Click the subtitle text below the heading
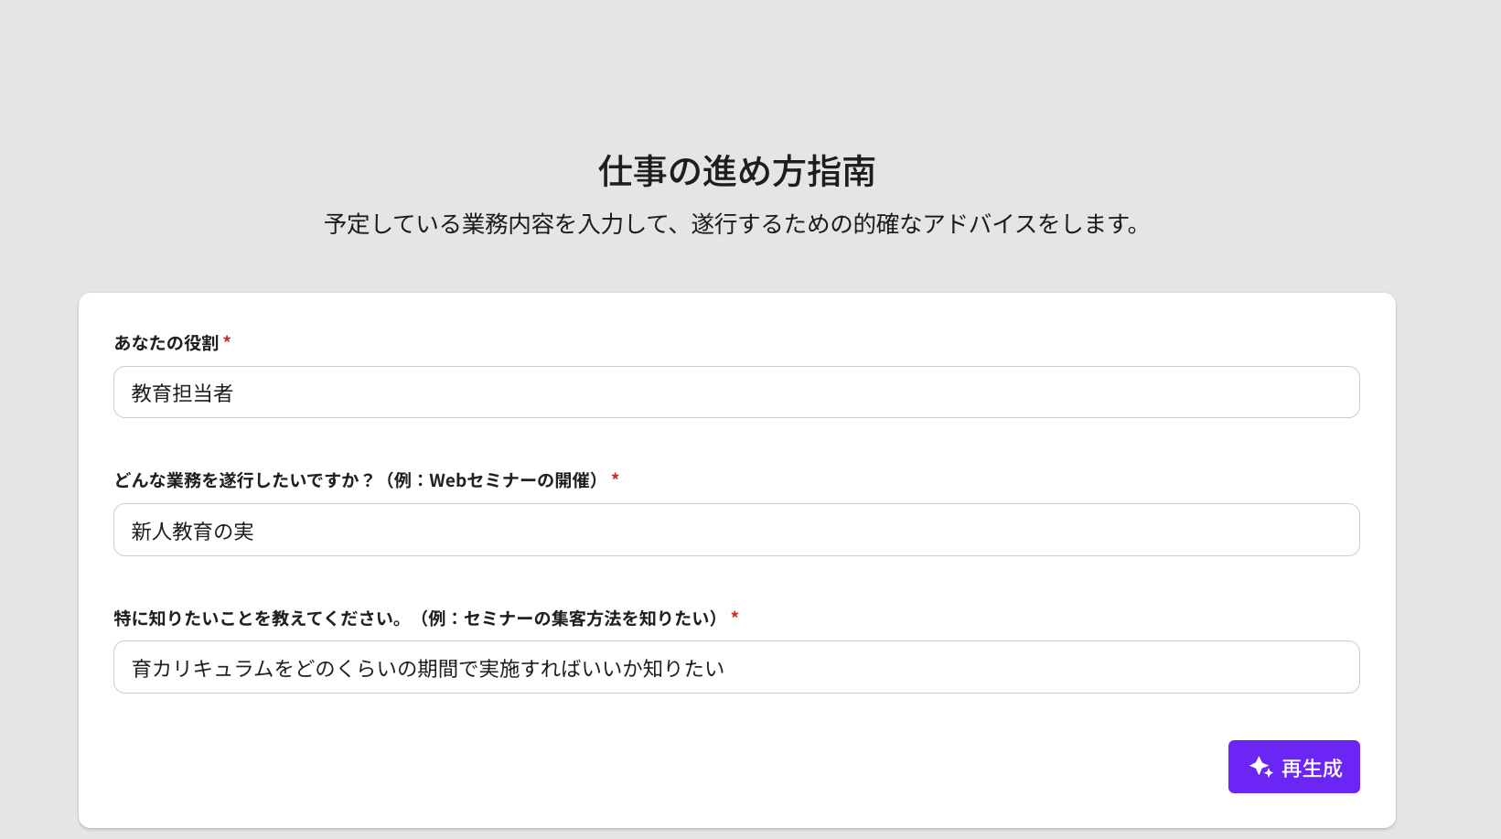Screen dimensions: 1501x839 [x=733, y=224]
